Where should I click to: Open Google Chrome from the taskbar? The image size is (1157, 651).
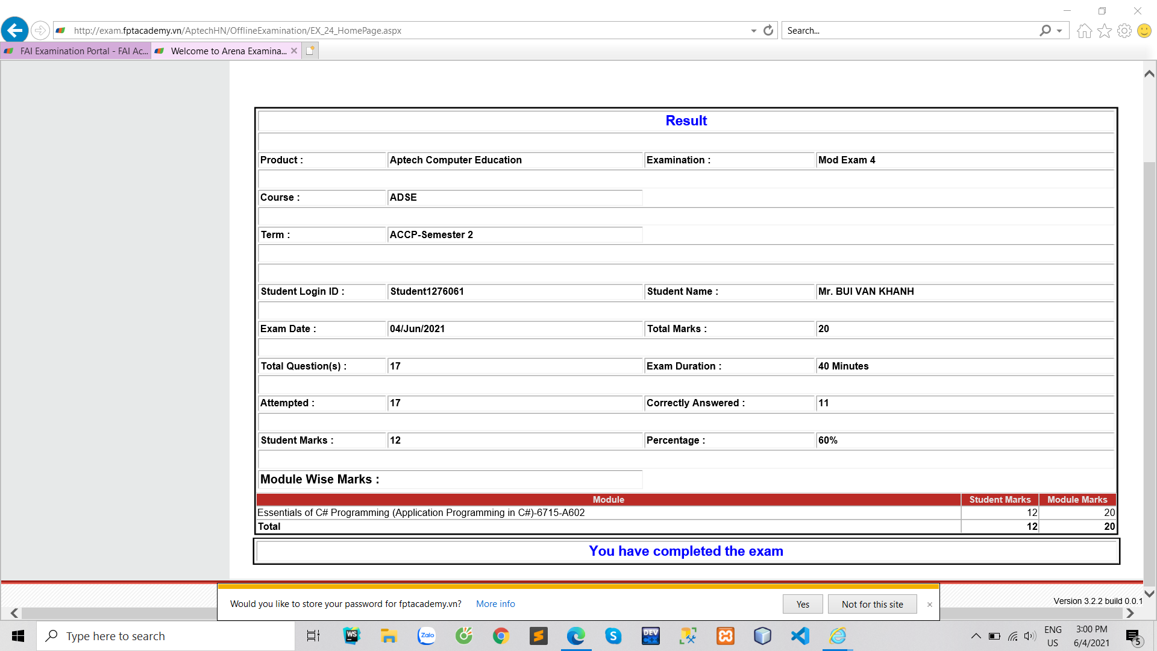tap(501, 636)
